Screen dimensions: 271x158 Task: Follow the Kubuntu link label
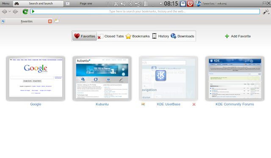click(x=102, y=104)
